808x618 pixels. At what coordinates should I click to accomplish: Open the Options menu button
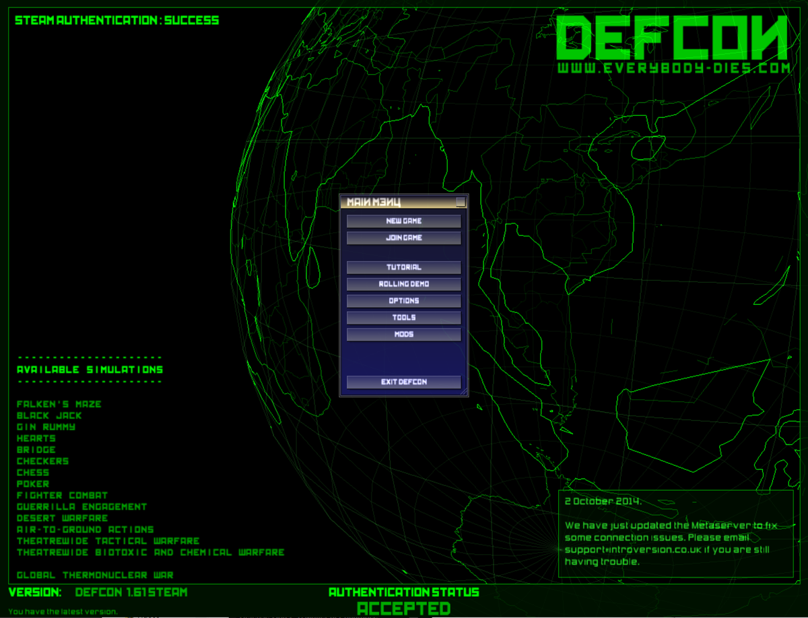404,301
